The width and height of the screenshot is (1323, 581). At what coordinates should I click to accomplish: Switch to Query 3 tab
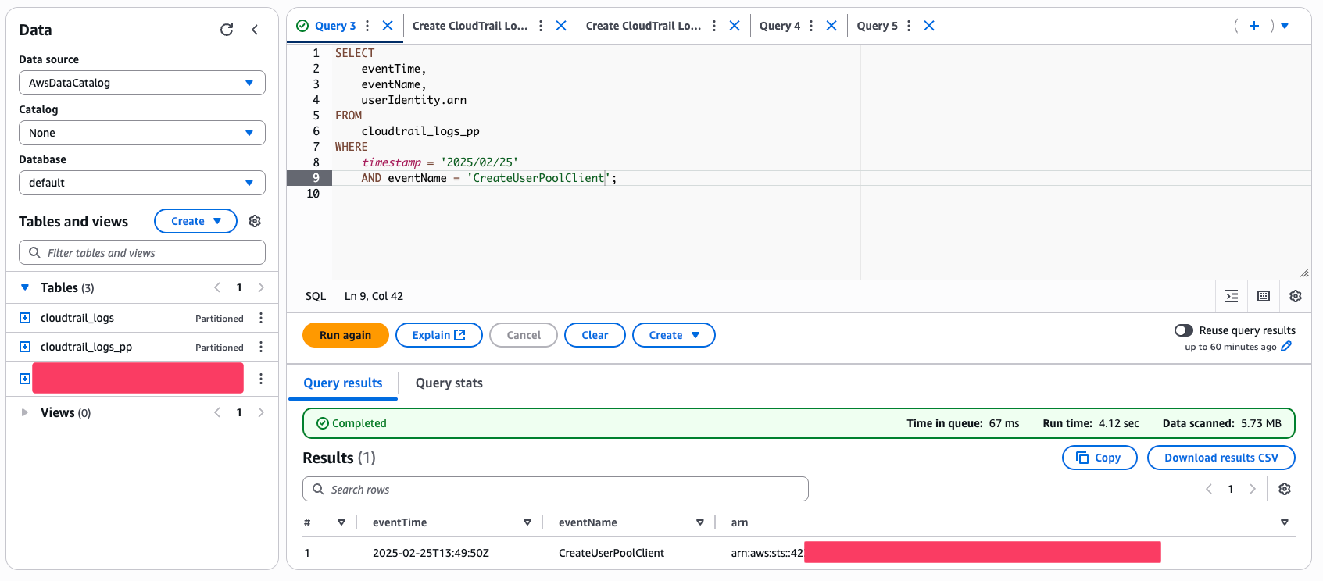[x=335, y=26]
